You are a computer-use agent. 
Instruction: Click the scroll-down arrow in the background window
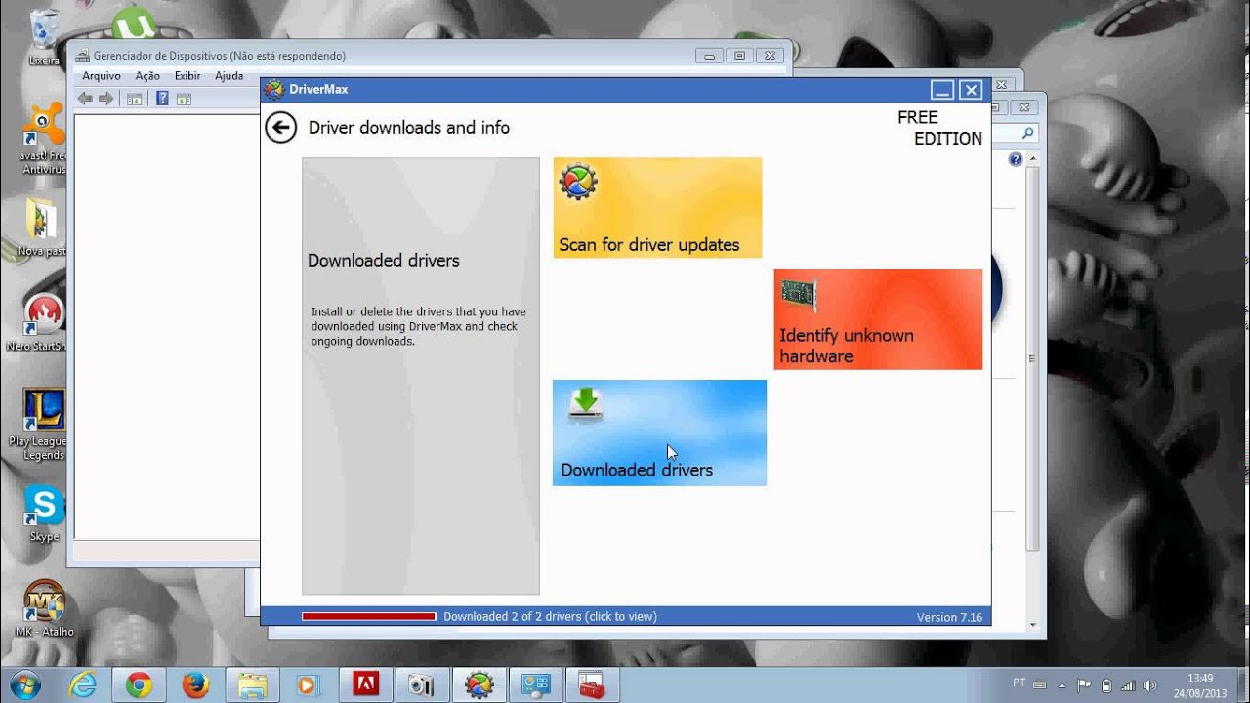[x=1033, y=624]
